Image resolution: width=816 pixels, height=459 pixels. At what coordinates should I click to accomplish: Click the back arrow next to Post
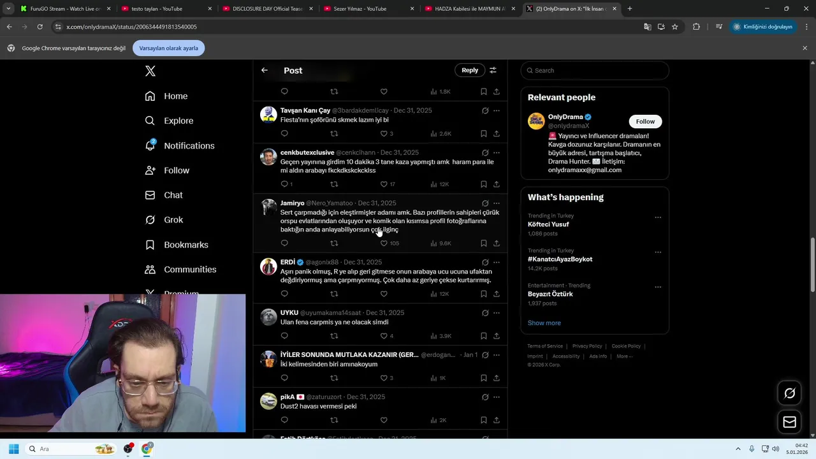tap(265, 70)
